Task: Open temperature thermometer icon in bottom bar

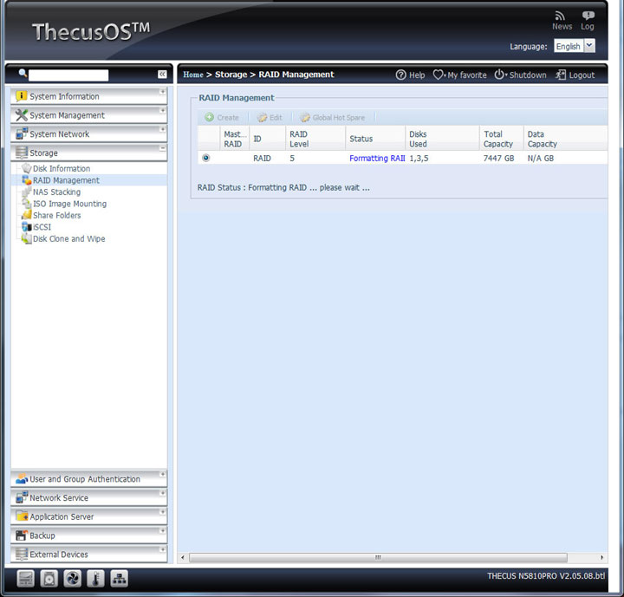Action: (x=95, y=579)
